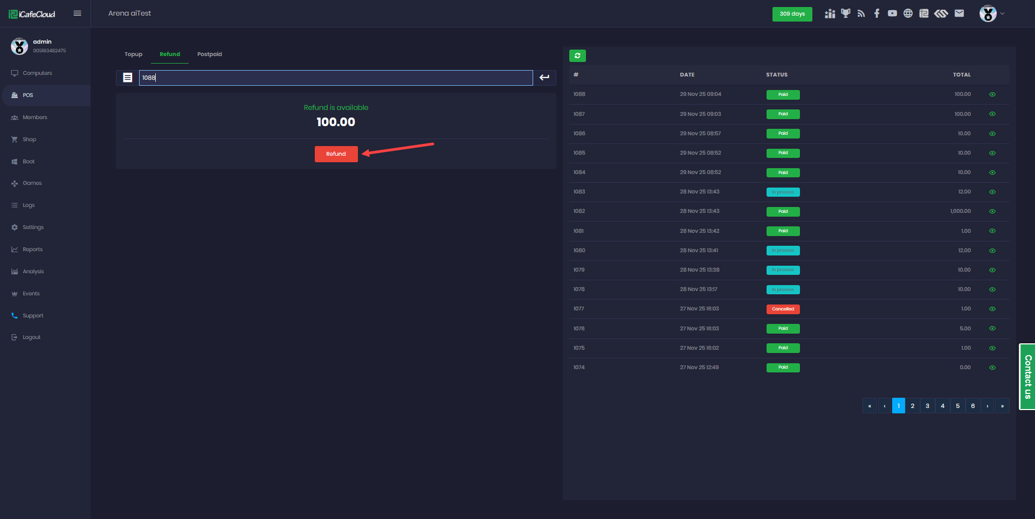Show order 1083 details with eye icon

pos(992,192)
